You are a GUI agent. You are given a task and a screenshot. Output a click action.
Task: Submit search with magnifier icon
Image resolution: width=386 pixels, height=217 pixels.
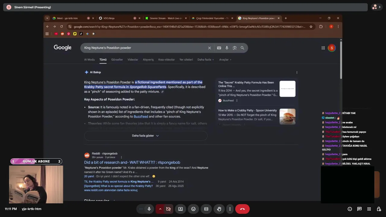(x=242, y=48)
